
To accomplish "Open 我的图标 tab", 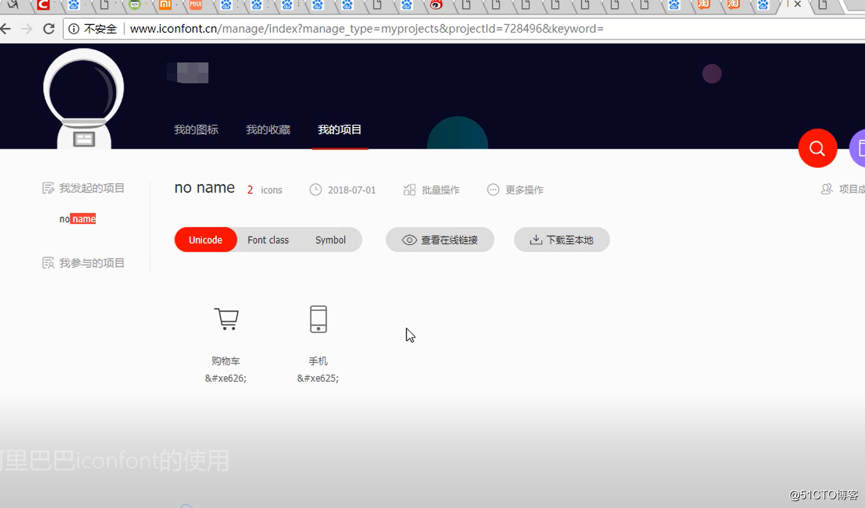I will point(196,130).
